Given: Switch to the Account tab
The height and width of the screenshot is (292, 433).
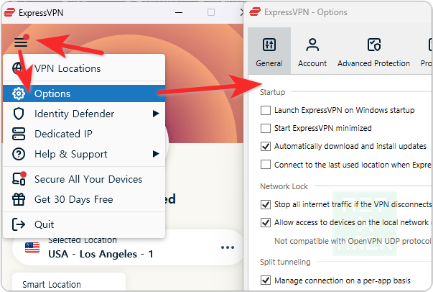Looking at the screenshot, I should (x=312, y=53).
